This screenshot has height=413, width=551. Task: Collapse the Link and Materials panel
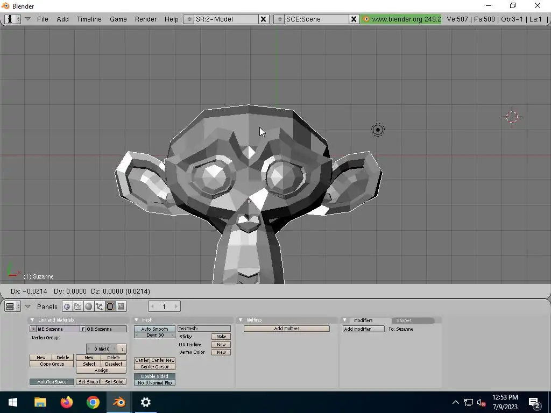tap(32, 320)
